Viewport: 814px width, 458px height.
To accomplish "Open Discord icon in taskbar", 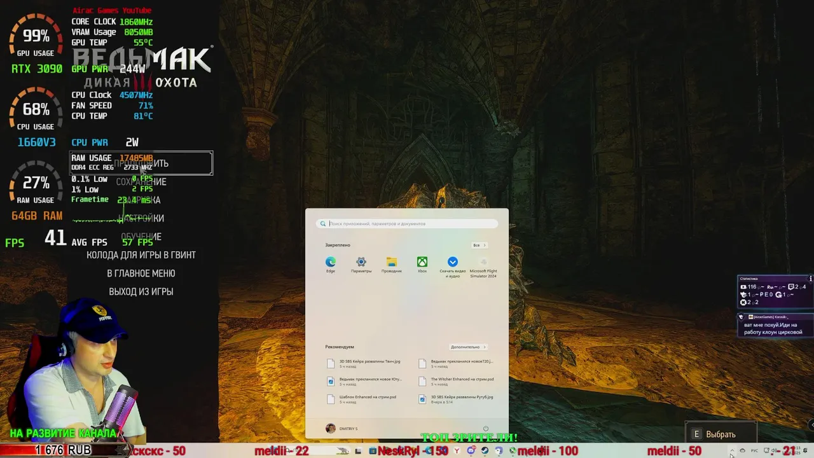I will pyautogui.click(x=471, y=450).
